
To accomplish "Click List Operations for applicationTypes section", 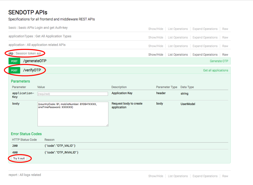I will point(178,37).
